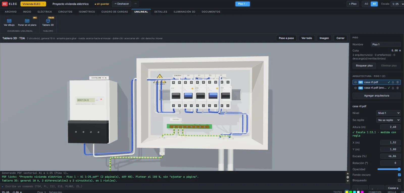This screenshot has width=404, height=193.
Task: Switch sheet size to A0
Action: pos(366,4)
